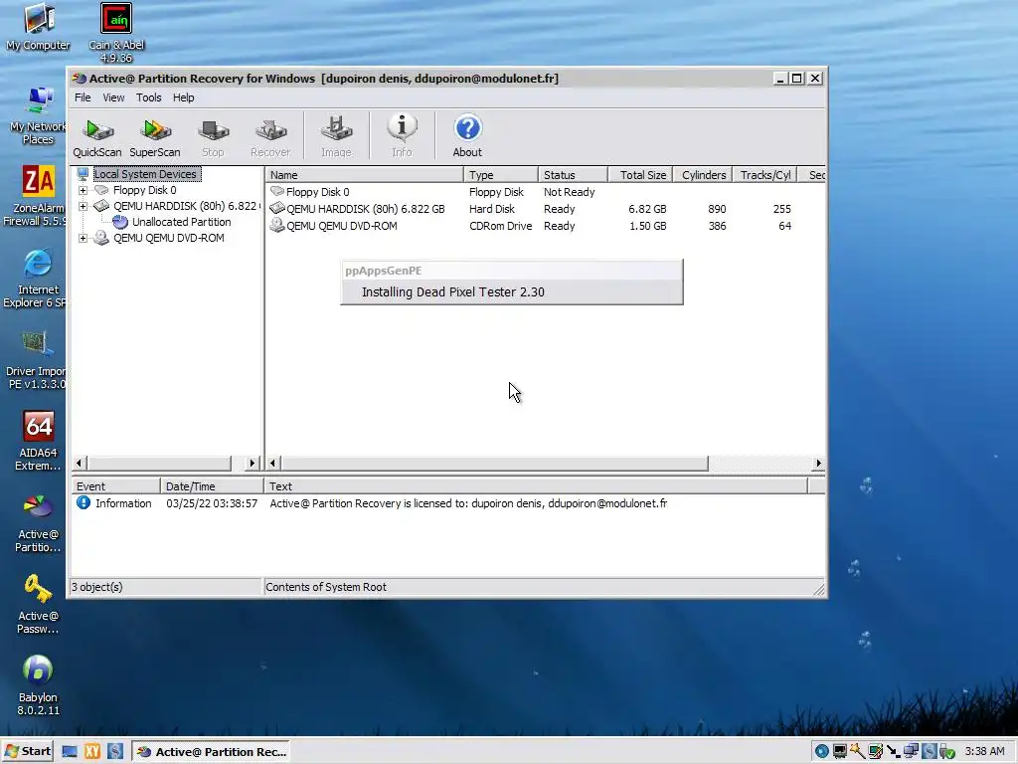Click the 3 object(s) status bar text
The image size is (1018, 764).
[96, 587]
